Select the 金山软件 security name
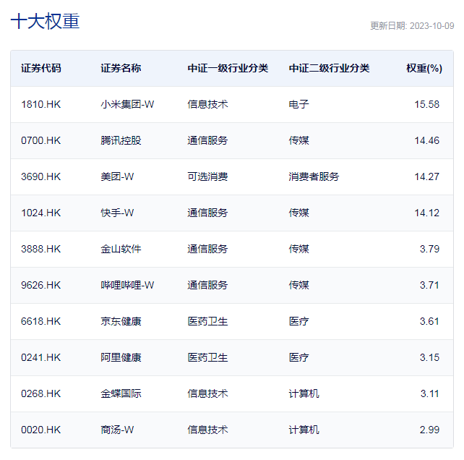This screenshot has width=464, height=460. click(x=121, y=249)
